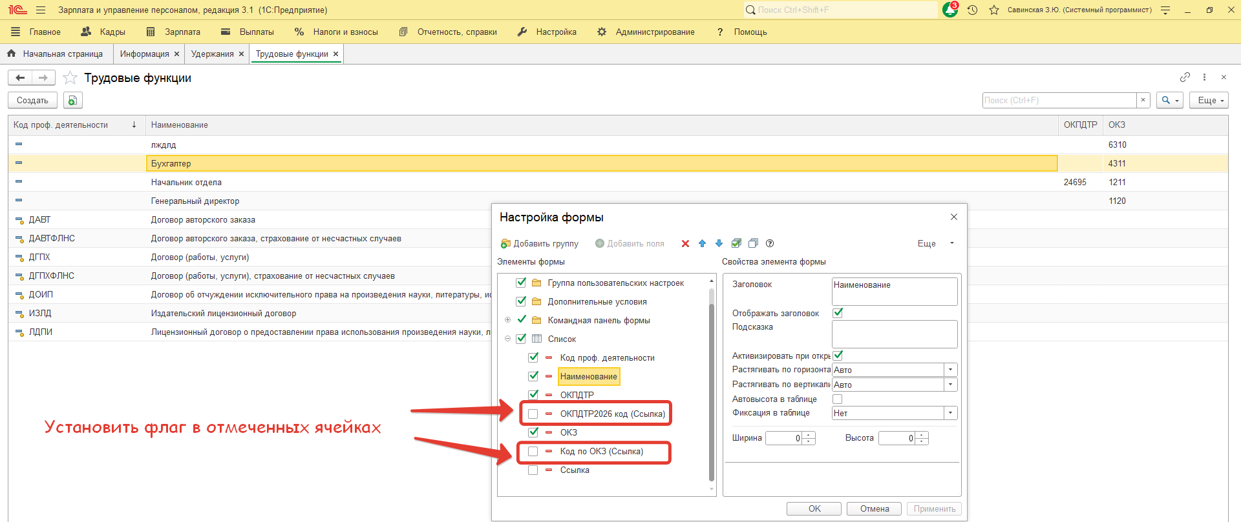Image resolution: width=1241 pixels, height=522 pixels.
Task: Switch to the Удержания tab
Action: [x=212, y=54]
